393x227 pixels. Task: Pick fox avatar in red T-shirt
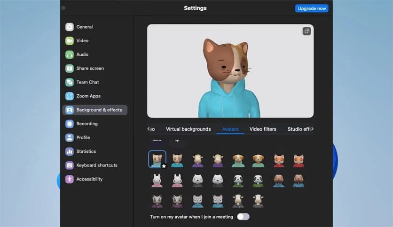pyautogui.click(x=299, y=160)
